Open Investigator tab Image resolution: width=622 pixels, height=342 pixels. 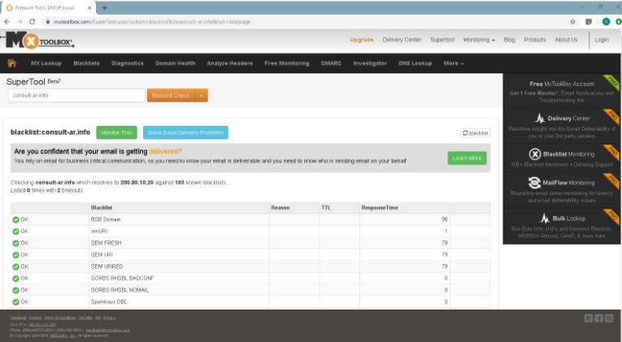(x=370, y=63)
